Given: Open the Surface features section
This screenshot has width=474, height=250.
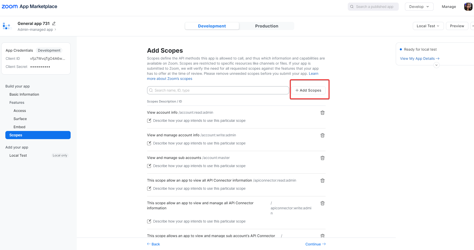Looking at the screenshot, I should coord(20,119).
